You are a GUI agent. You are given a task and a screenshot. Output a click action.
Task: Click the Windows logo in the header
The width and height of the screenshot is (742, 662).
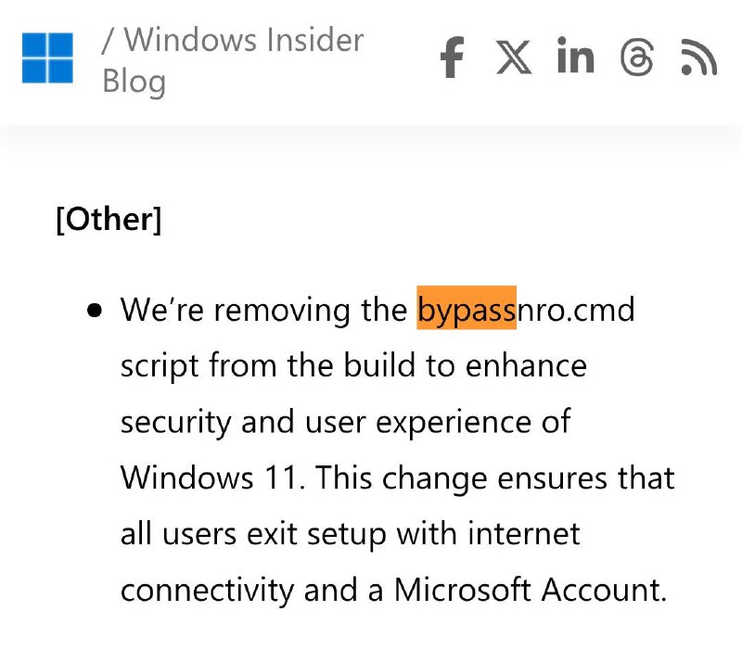pos(47,57)
